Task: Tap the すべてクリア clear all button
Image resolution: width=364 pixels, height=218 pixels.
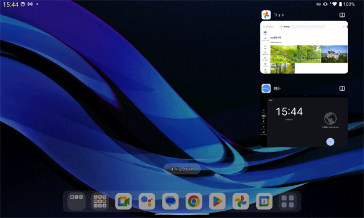Action: point(182,169)
